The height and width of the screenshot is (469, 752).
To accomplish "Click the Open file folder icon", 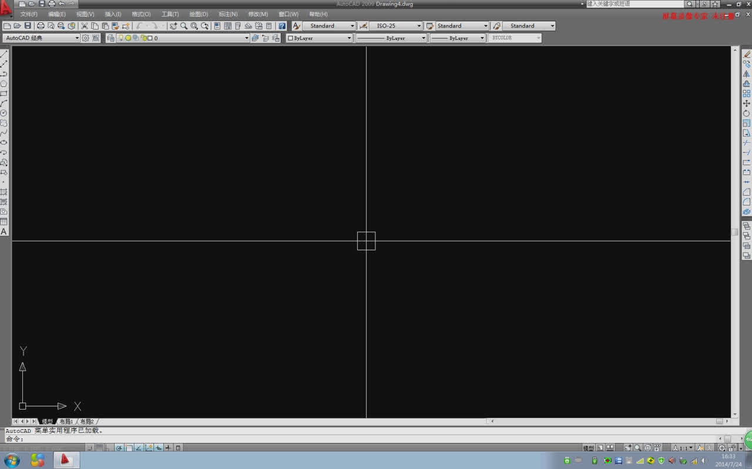I will pos(17,26).
